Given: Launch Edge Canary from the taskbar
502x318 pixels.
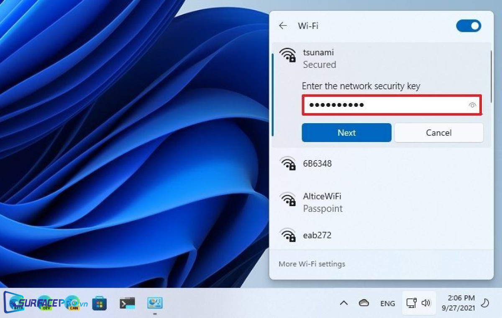Looking at the screenshot, I should [x=72, y=303].
